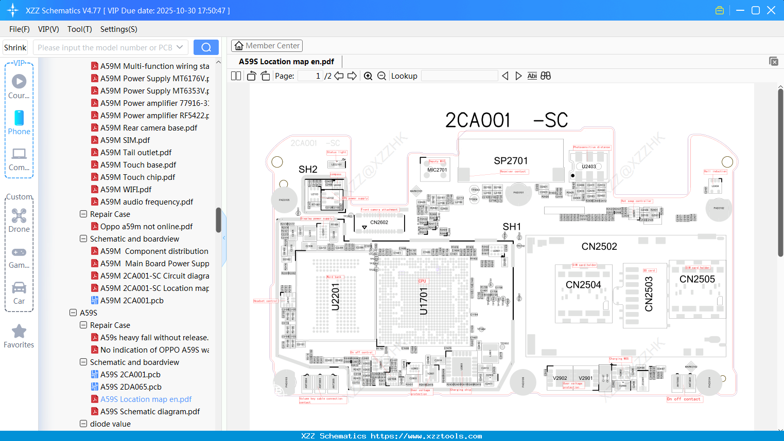Open Oppo a59m not online.pdf
Image resolution: width=784 pixels, height=441 pixels.
pos(146,226)
